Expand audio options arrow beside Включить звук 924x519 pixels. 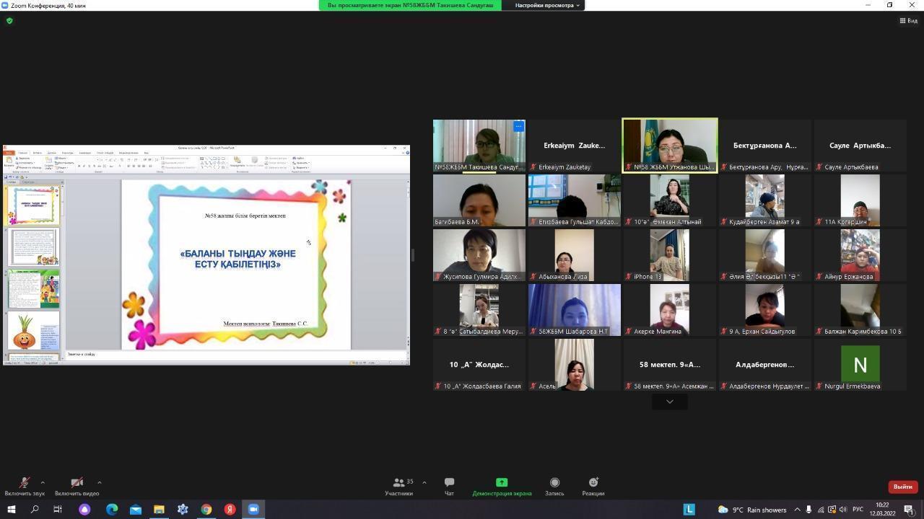click(x=43, y=482)
